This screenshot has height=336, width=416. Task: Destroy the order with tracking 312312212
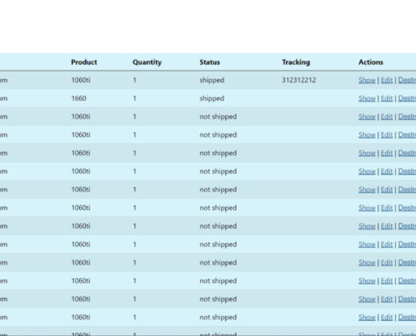point(407,81)
